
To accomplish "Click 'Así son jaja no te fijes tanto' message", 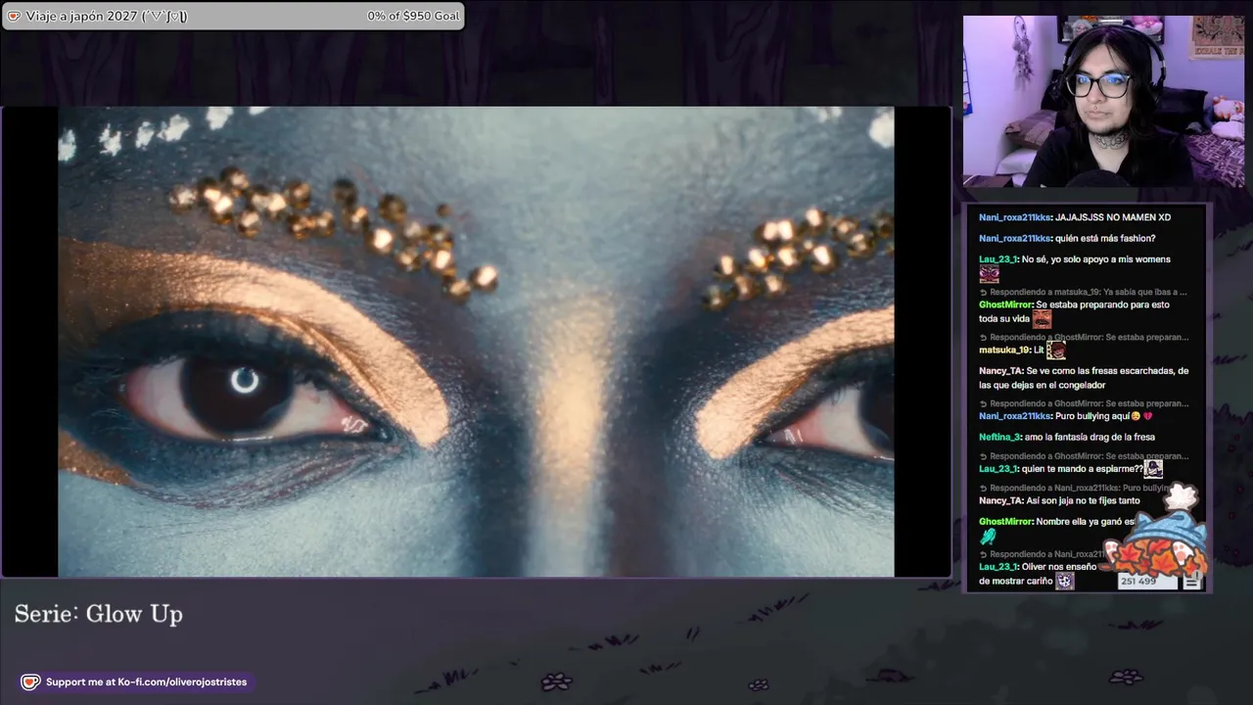I will point(1083,500).
